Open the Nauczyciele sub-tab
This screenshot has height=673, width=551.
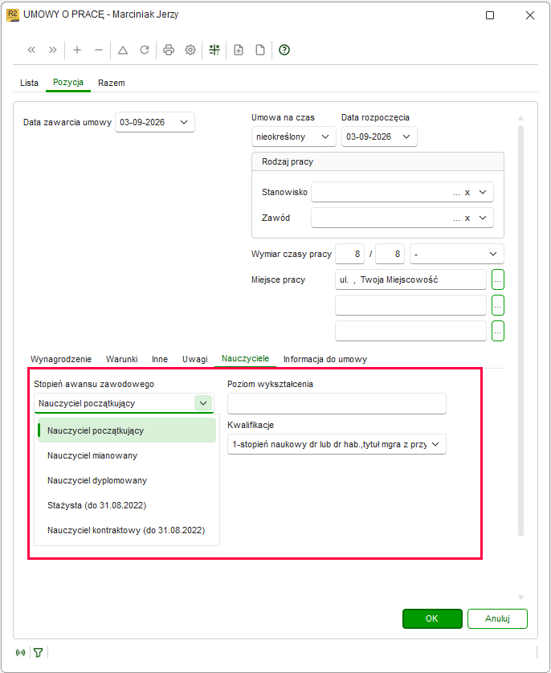point(246,358)
